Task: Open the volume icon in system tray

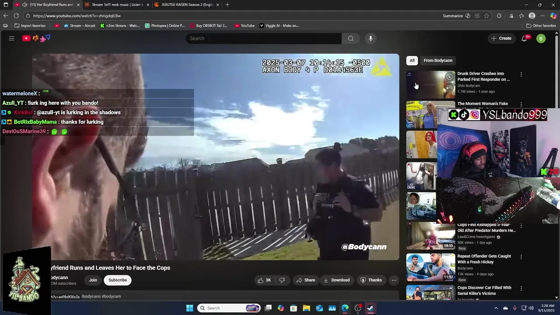Action: click(531, 308)
